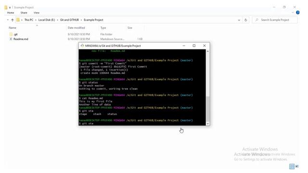The height and width of the screenshot is (173, 308).
Task: Sort files by the Size column
Action: click(x=130, y=28)
